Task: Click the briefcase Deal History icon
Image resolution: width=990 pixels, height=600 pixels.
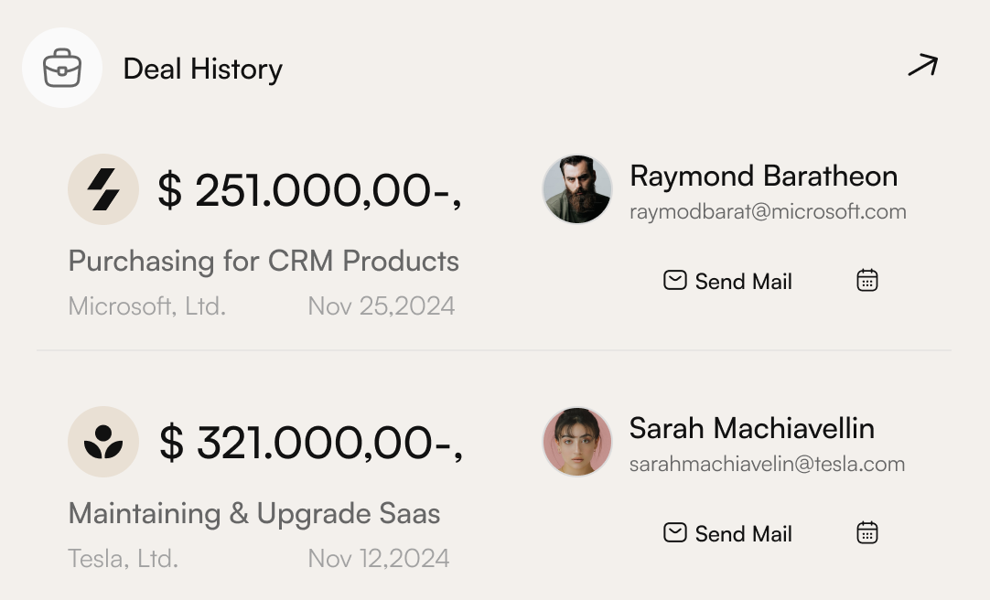Action: (x=62, y=68)
